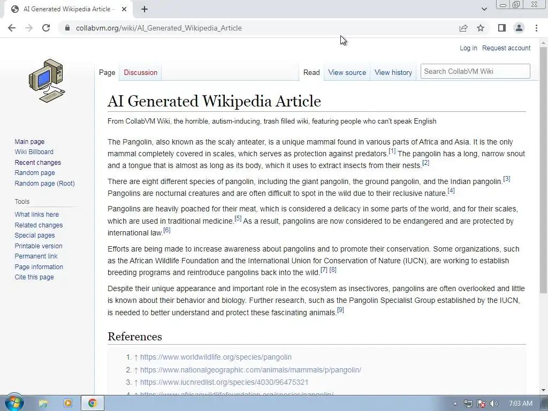Open Windows Start orb
This screenshot has height=411, width=548.
(14, 402)
